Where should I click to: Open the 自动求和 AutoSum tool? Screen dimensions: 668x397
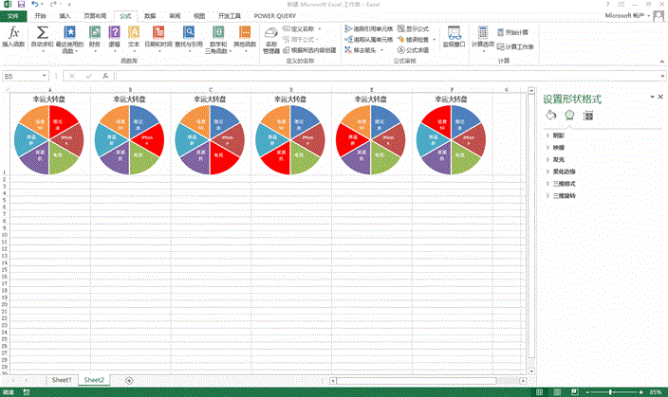tap(42, 34)
